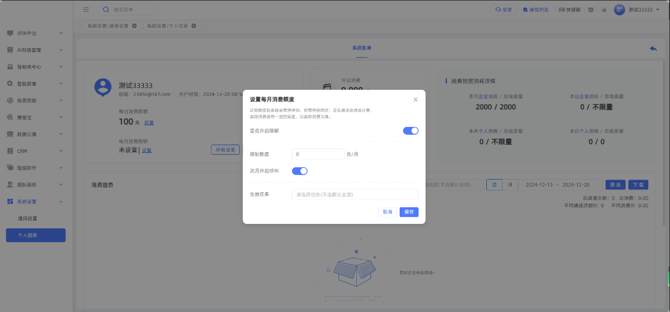Open 通用设置 in the sidebar
The image size is (670, 312).
point(28,218)
